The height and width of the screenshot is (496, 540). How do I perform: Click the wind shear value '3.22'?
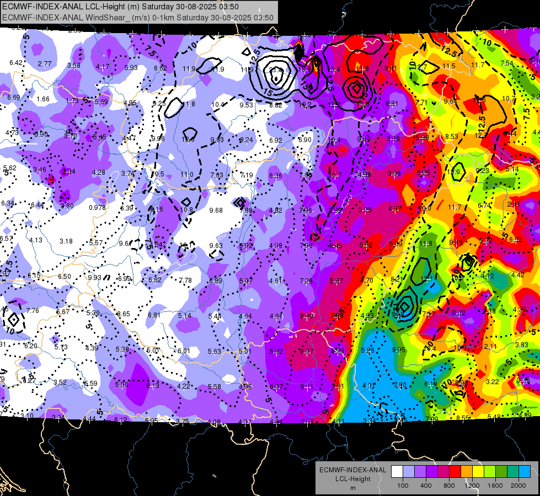coord(493,381)
